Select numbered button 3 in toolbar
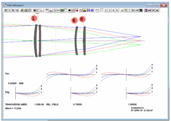 (x=109, y=10)
